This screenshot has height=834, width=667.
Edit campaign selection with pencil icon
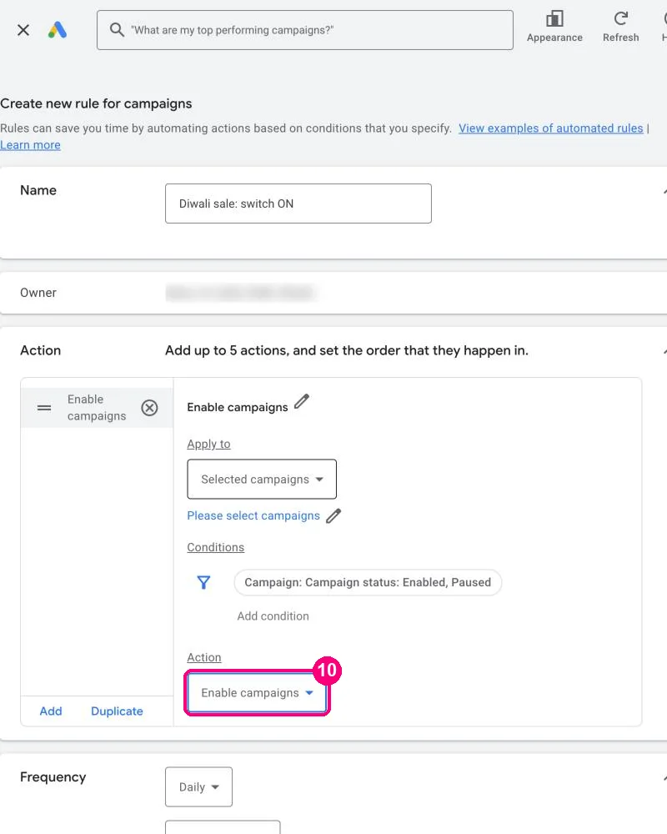pyautogui.click(x=333, y=516)
